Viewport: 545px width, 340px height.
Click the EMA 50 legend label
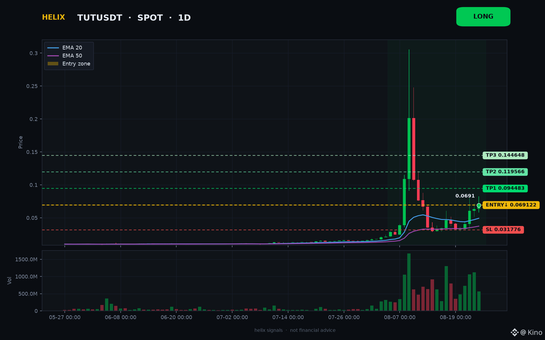pyautogui.click(x=72, y=56)
